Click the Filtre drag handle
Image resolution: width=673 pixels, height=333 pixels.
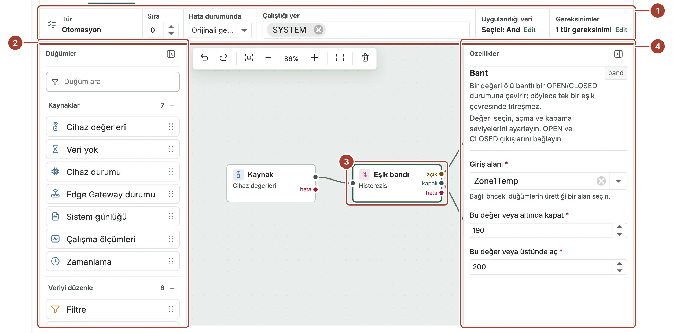(171, 309)
